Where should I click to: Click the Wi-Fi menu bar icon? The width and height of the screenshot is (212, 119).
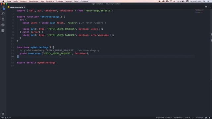(171, 1)
